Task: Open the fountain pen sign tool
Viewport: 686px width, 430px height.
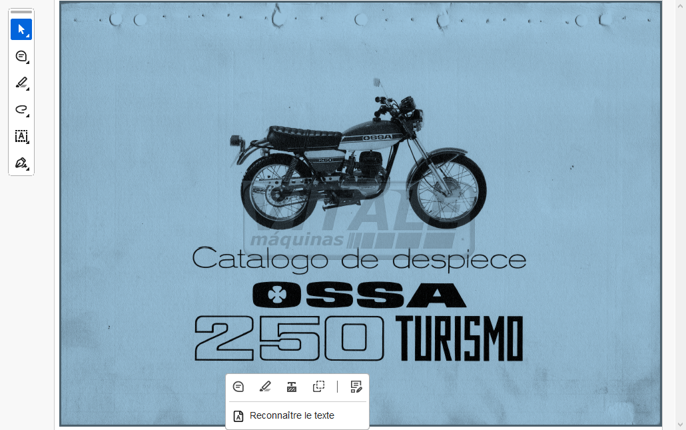Action: coord(21,163)
